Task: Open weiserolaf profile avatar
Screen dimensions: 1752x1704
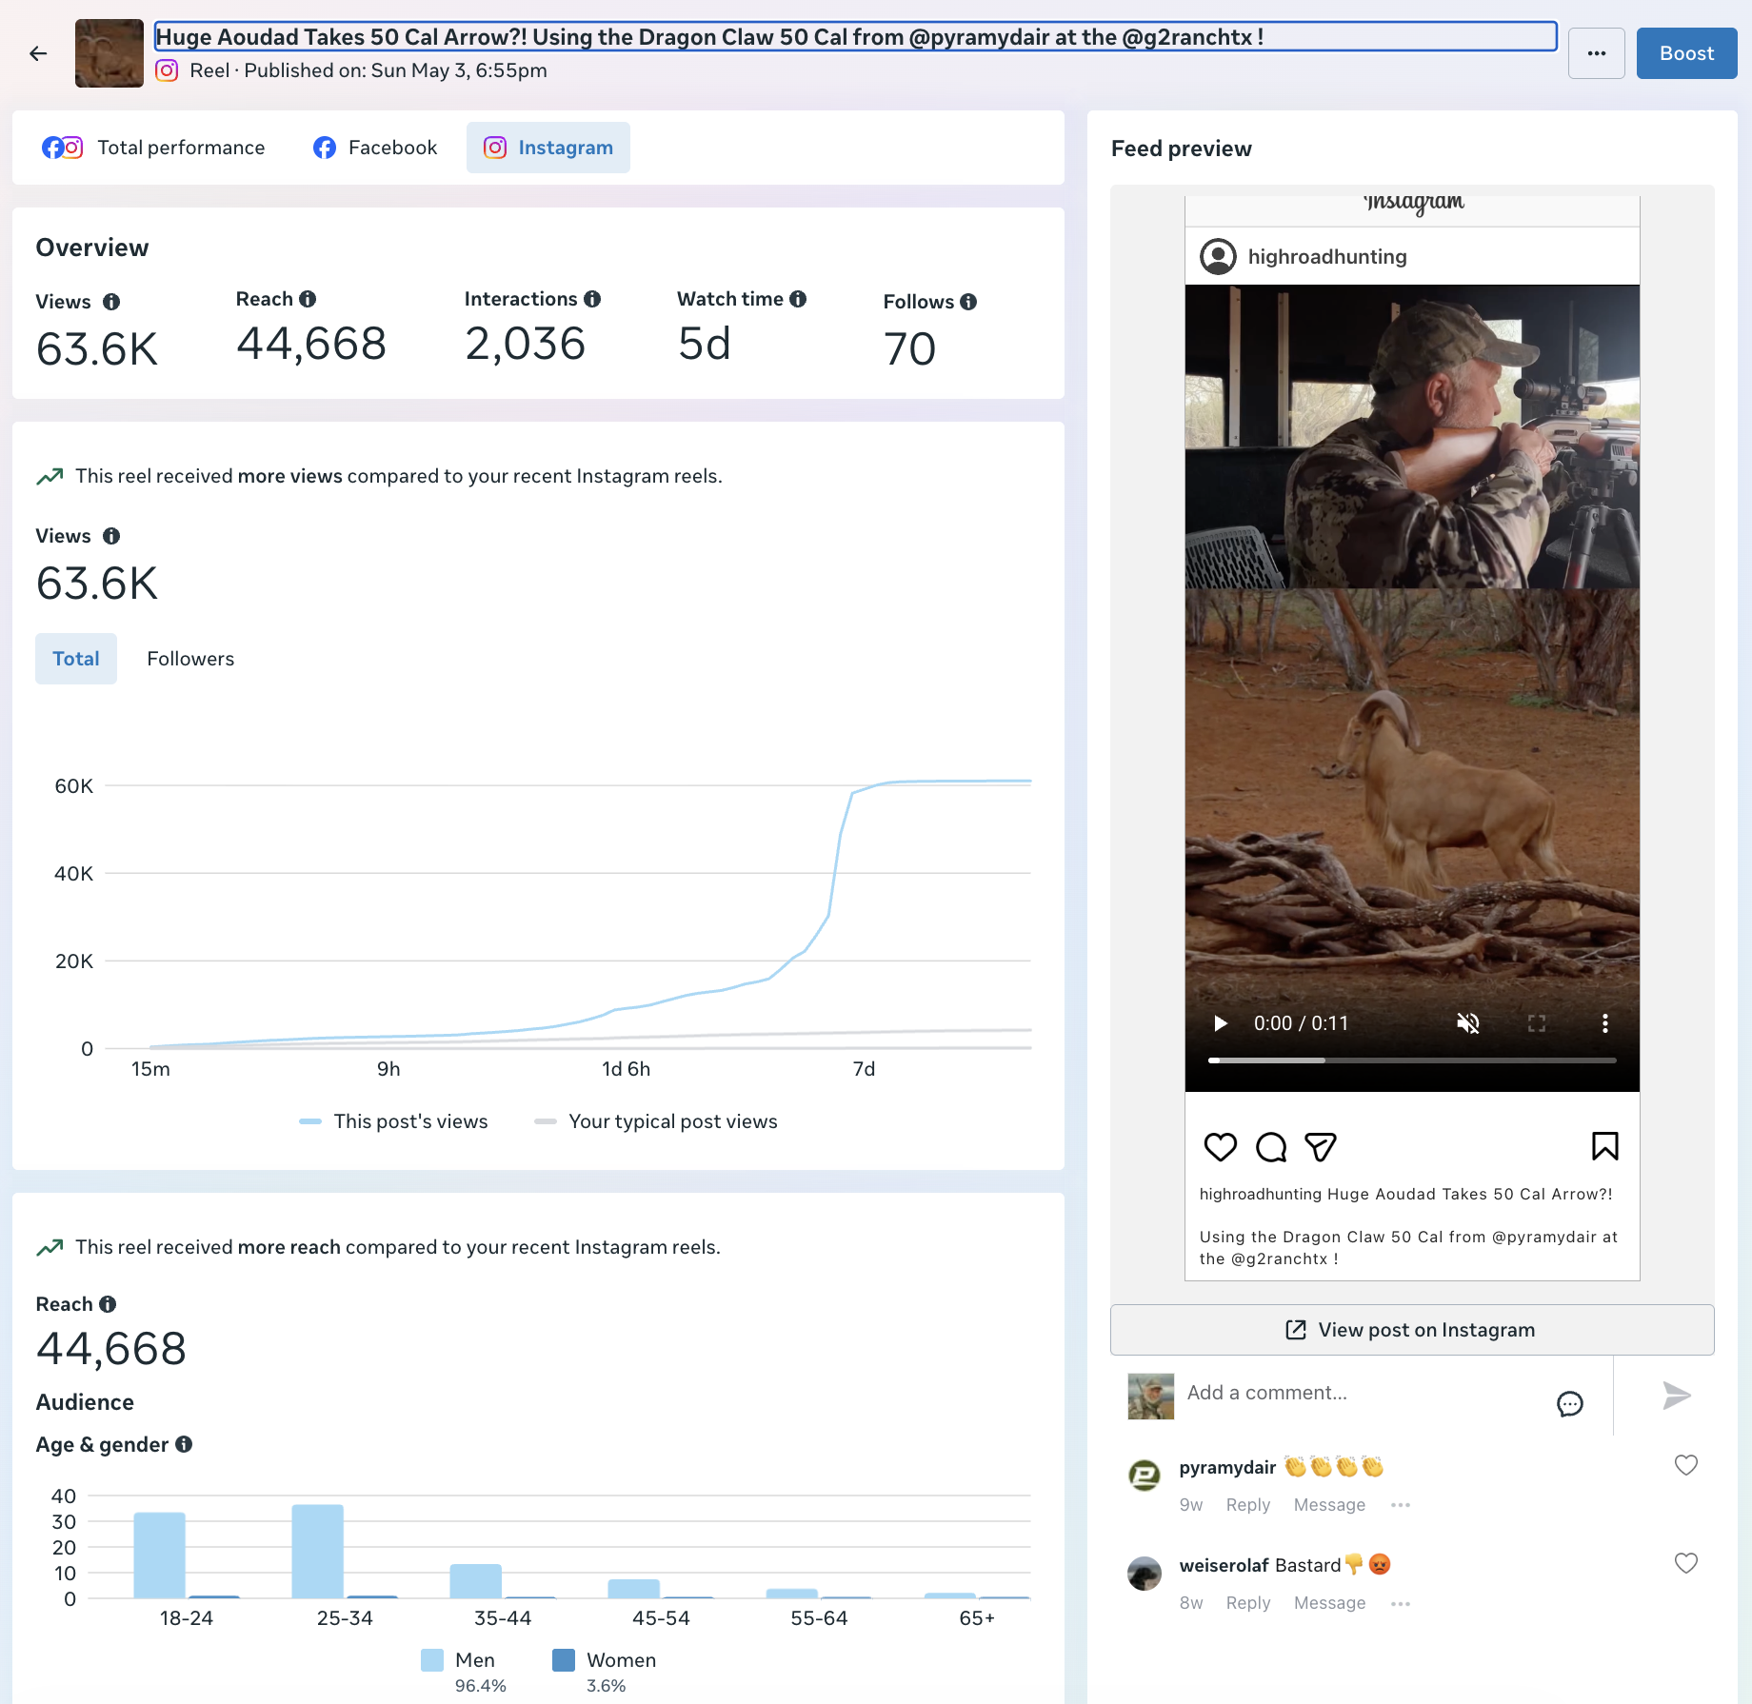Action: click(1145, 1573)
